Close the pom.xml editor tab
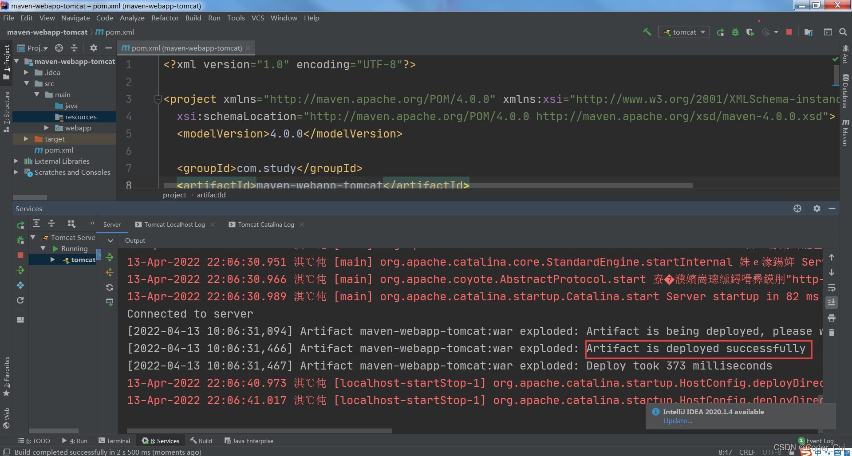This screenshot has width=852, height=456. coord(248,48)
